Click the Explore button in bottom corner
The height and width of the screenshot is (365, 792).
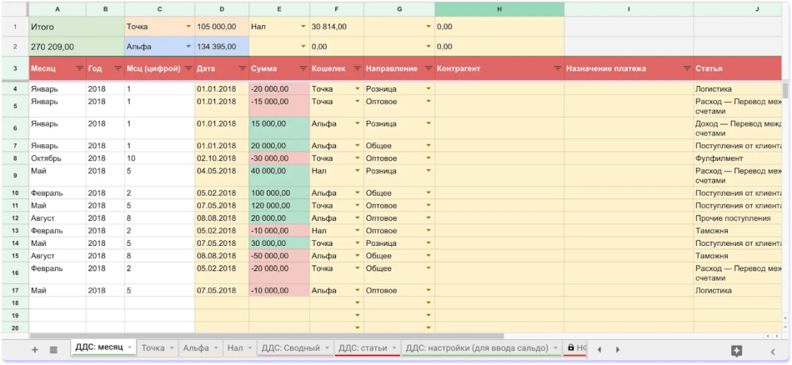click(736, 350)
